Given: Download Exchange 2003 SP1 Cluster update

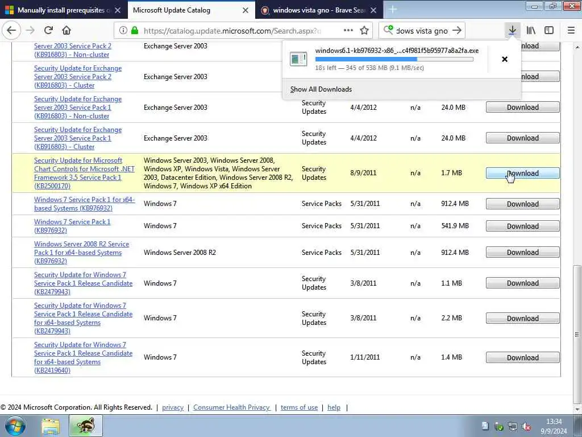Looking at the screenshot, I should click(x=523, y=138).
